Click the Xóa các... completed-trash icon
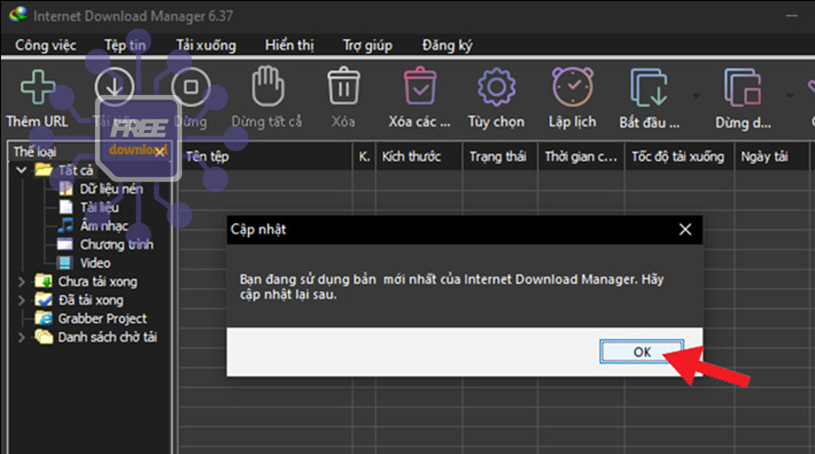Image resolution: width=815 pixels, height=454 pixels. click(x=419, y=86)
